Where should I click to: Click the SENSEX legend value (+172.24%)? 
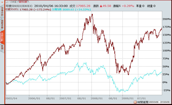point(42,9)
